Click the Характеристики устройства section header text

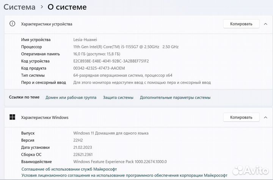point(47,24)
